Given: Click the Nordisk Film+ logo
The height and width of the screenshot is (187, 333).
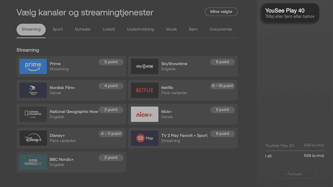Looking at the screenshot, I should 33,90.
